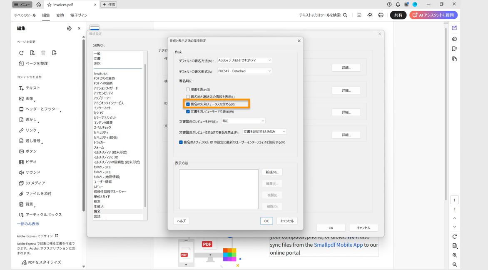The width and height of the screenshot is (488, 270).
Task: Zoom in with the magnifier icon on right sidebar
Action: tap(454, 255)
